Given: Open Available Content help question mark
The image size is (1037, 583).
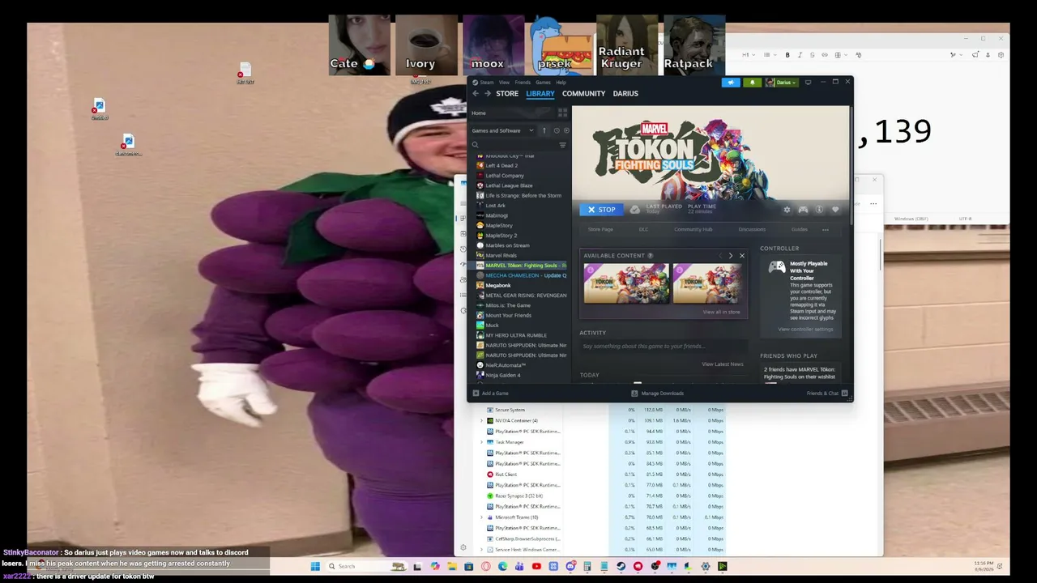Looking at the screenshot, I should pos(650,256).
